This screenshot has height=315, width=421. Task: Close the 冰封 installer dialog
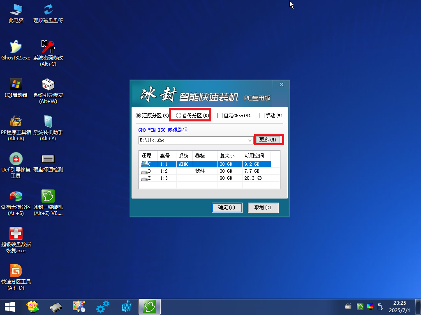pyautogui.click(x=281, y=84)
